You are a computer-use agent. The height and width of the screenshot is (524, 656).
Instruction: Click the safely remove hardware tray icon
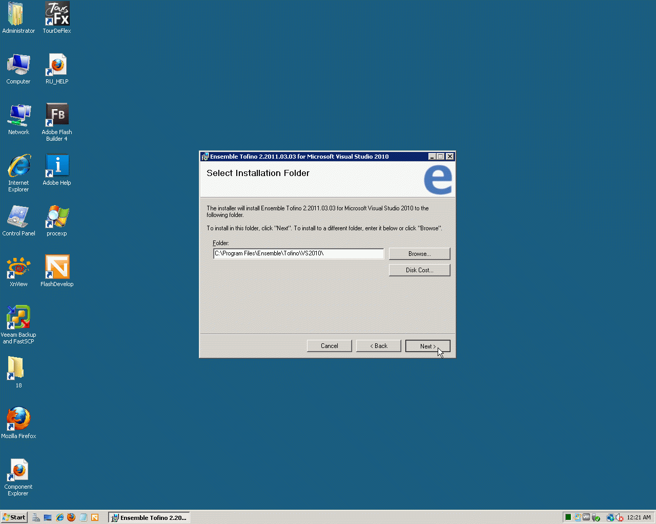(x=596, y=517)
